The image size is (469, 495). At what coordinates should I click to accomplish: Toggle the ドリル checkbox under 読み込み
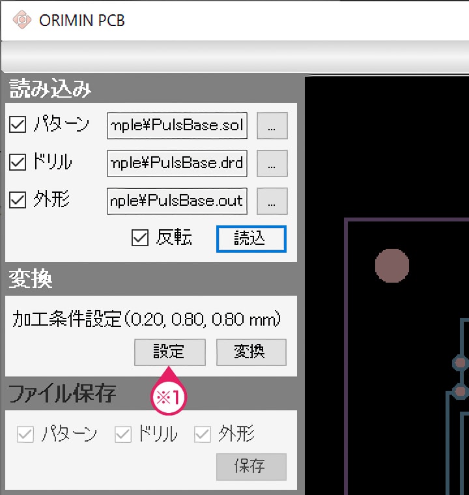18,163
